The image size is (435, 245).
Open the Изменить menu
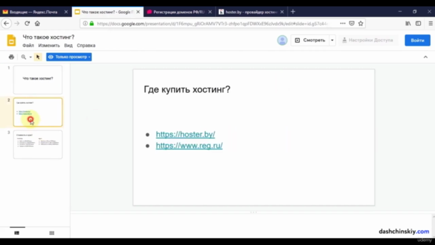click(x=49, y=46)
